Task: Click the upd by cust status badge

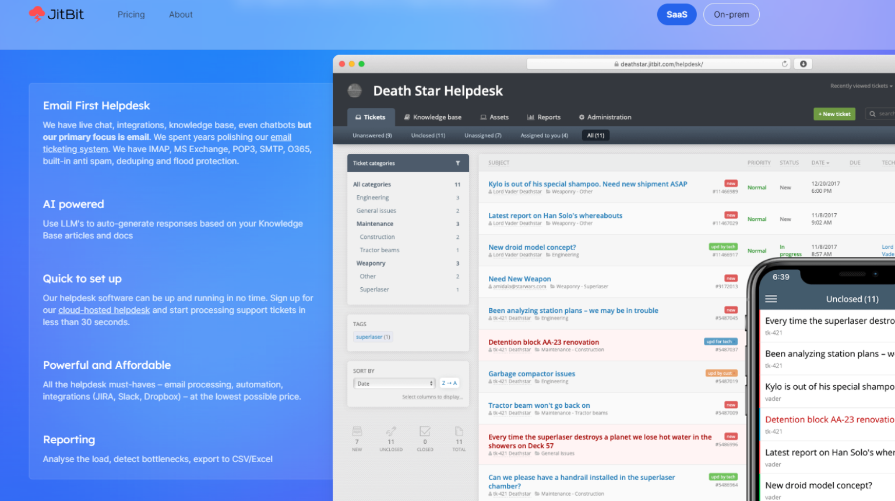Action: (x=721, y=373)
